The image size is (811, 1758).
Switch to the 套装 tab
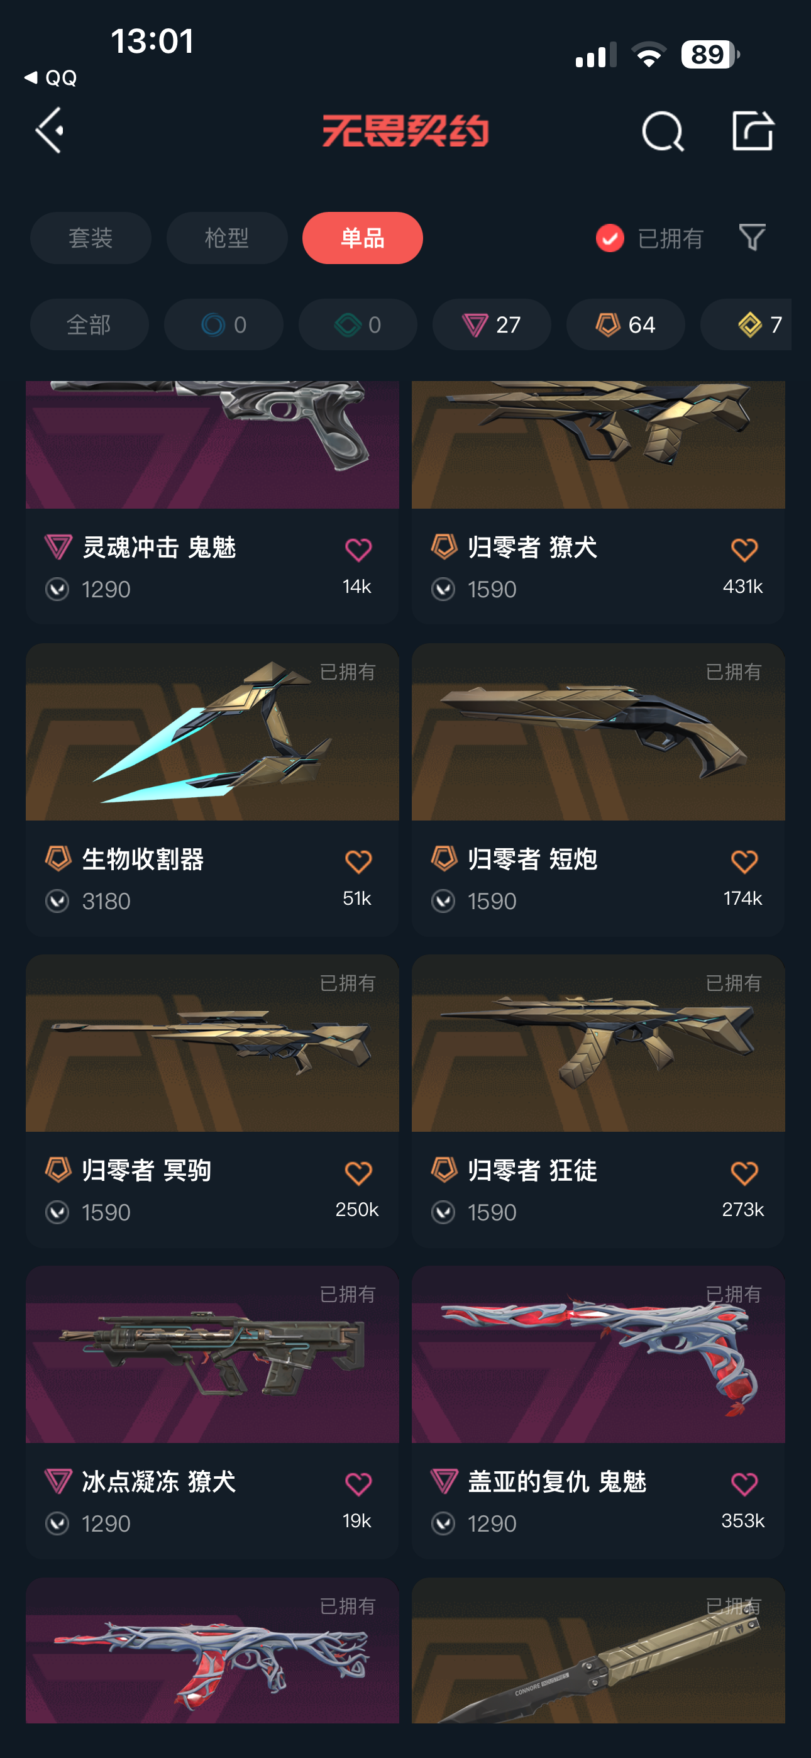[x=91, y=238]
